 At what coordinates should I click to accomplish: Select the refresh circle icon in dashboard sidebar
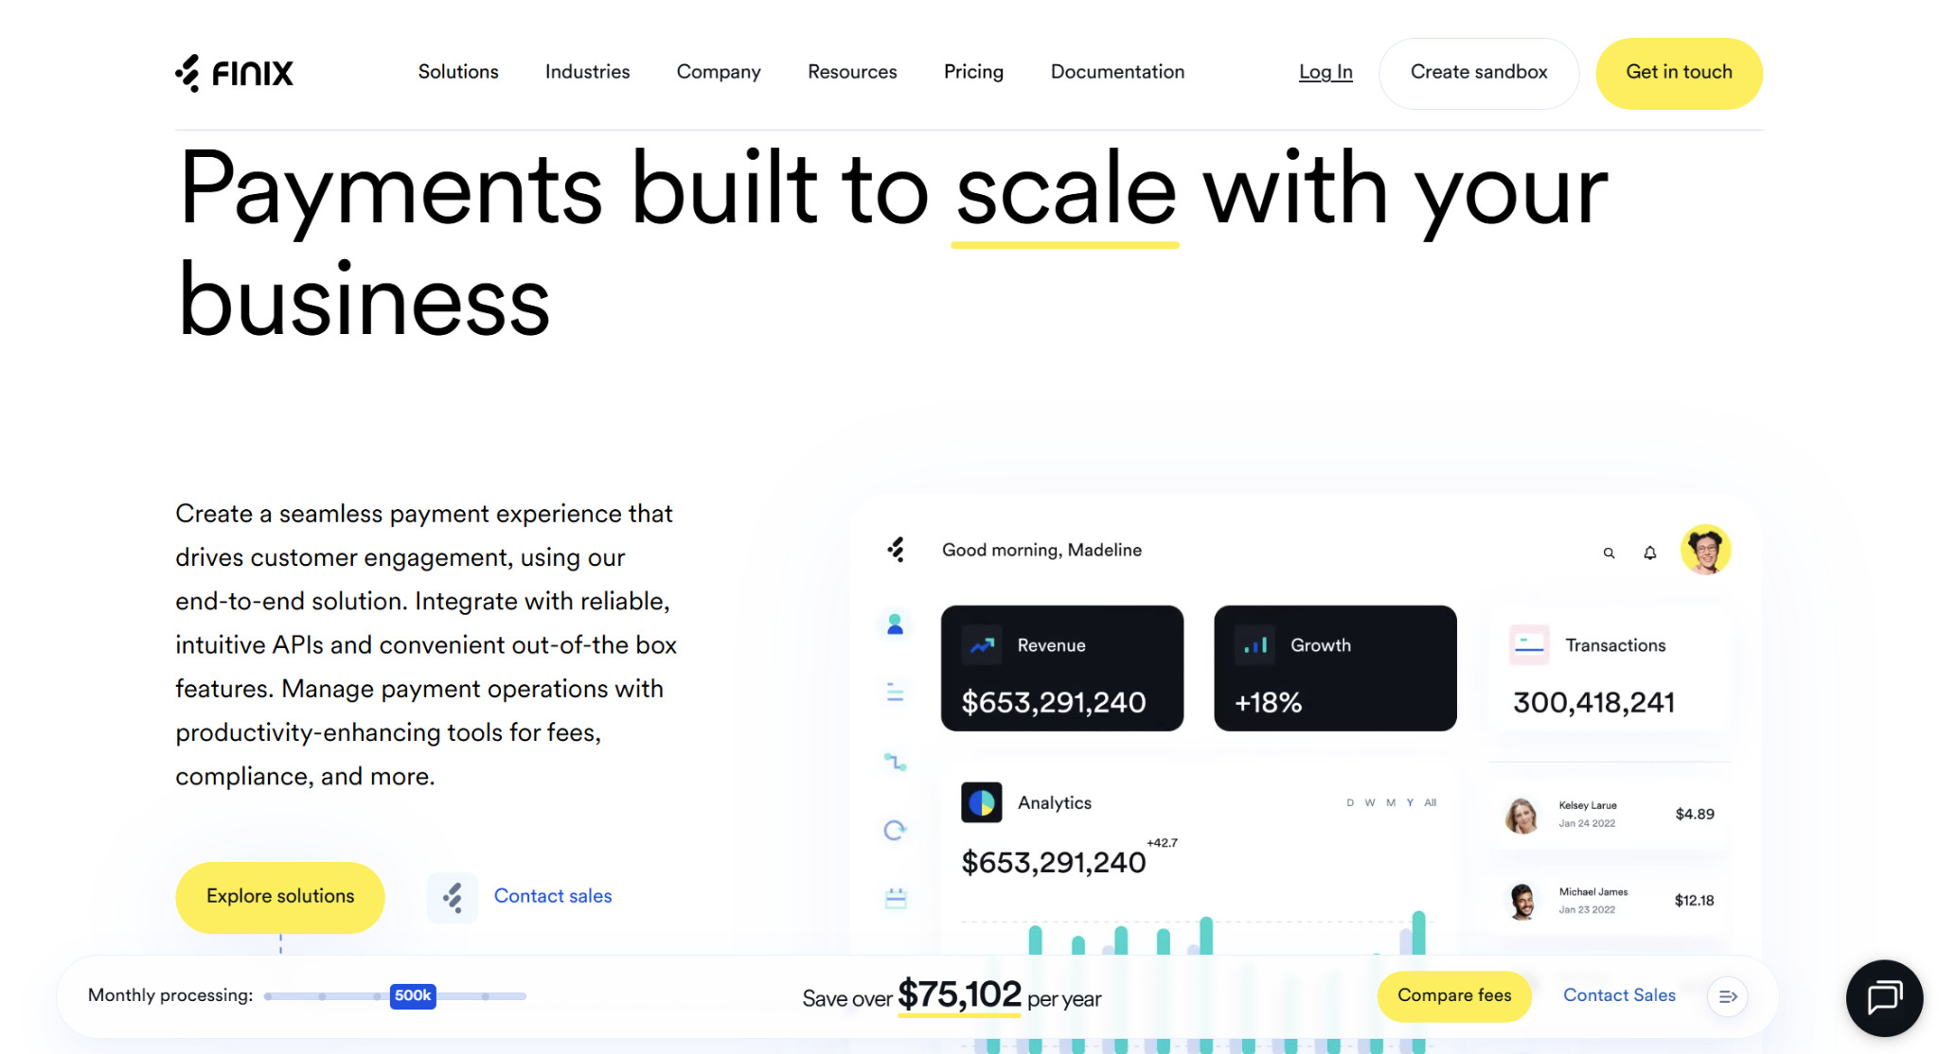(x=895, y=830)
